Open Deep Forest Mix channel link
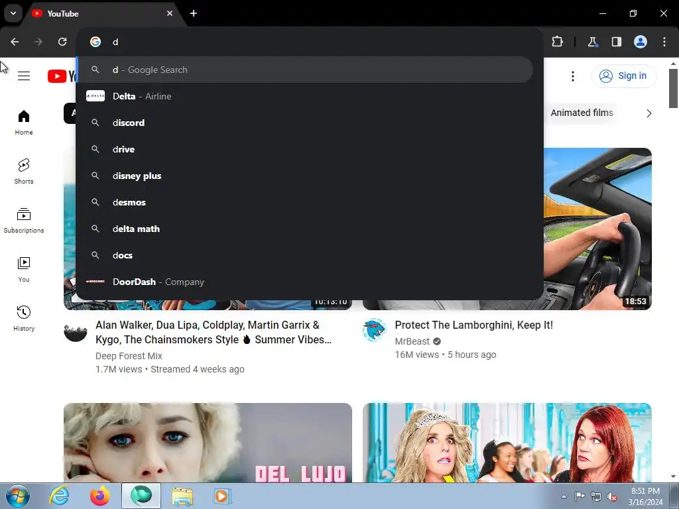Viewport: 679px width, 509px height. 129,356
